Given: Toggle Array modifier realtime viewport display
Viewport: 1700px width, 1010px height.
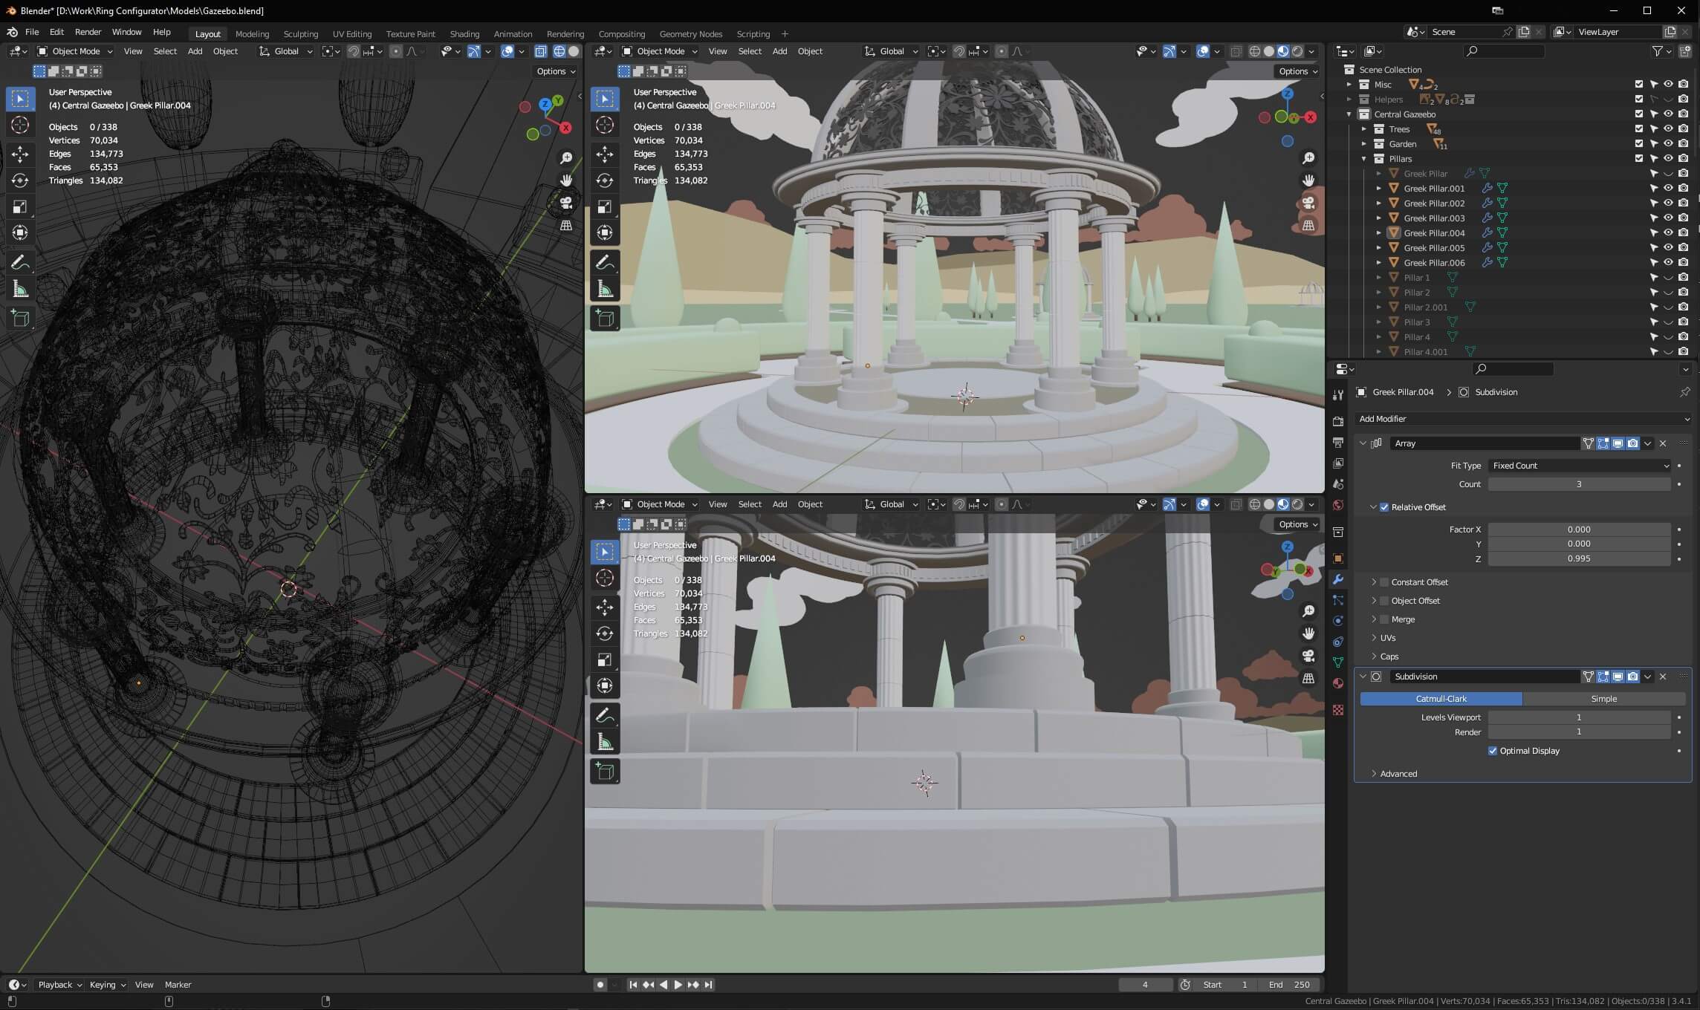Looking at the screenshot, I should point(1618,443).
